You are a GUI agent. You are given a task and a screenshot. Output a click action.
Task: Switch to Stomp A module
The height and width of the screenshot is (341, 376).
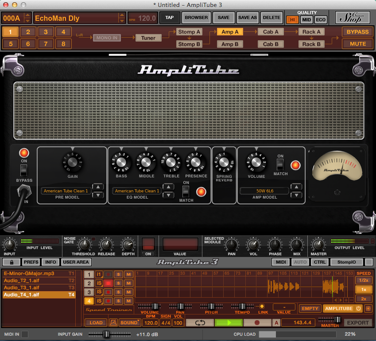tap(189, 32)
